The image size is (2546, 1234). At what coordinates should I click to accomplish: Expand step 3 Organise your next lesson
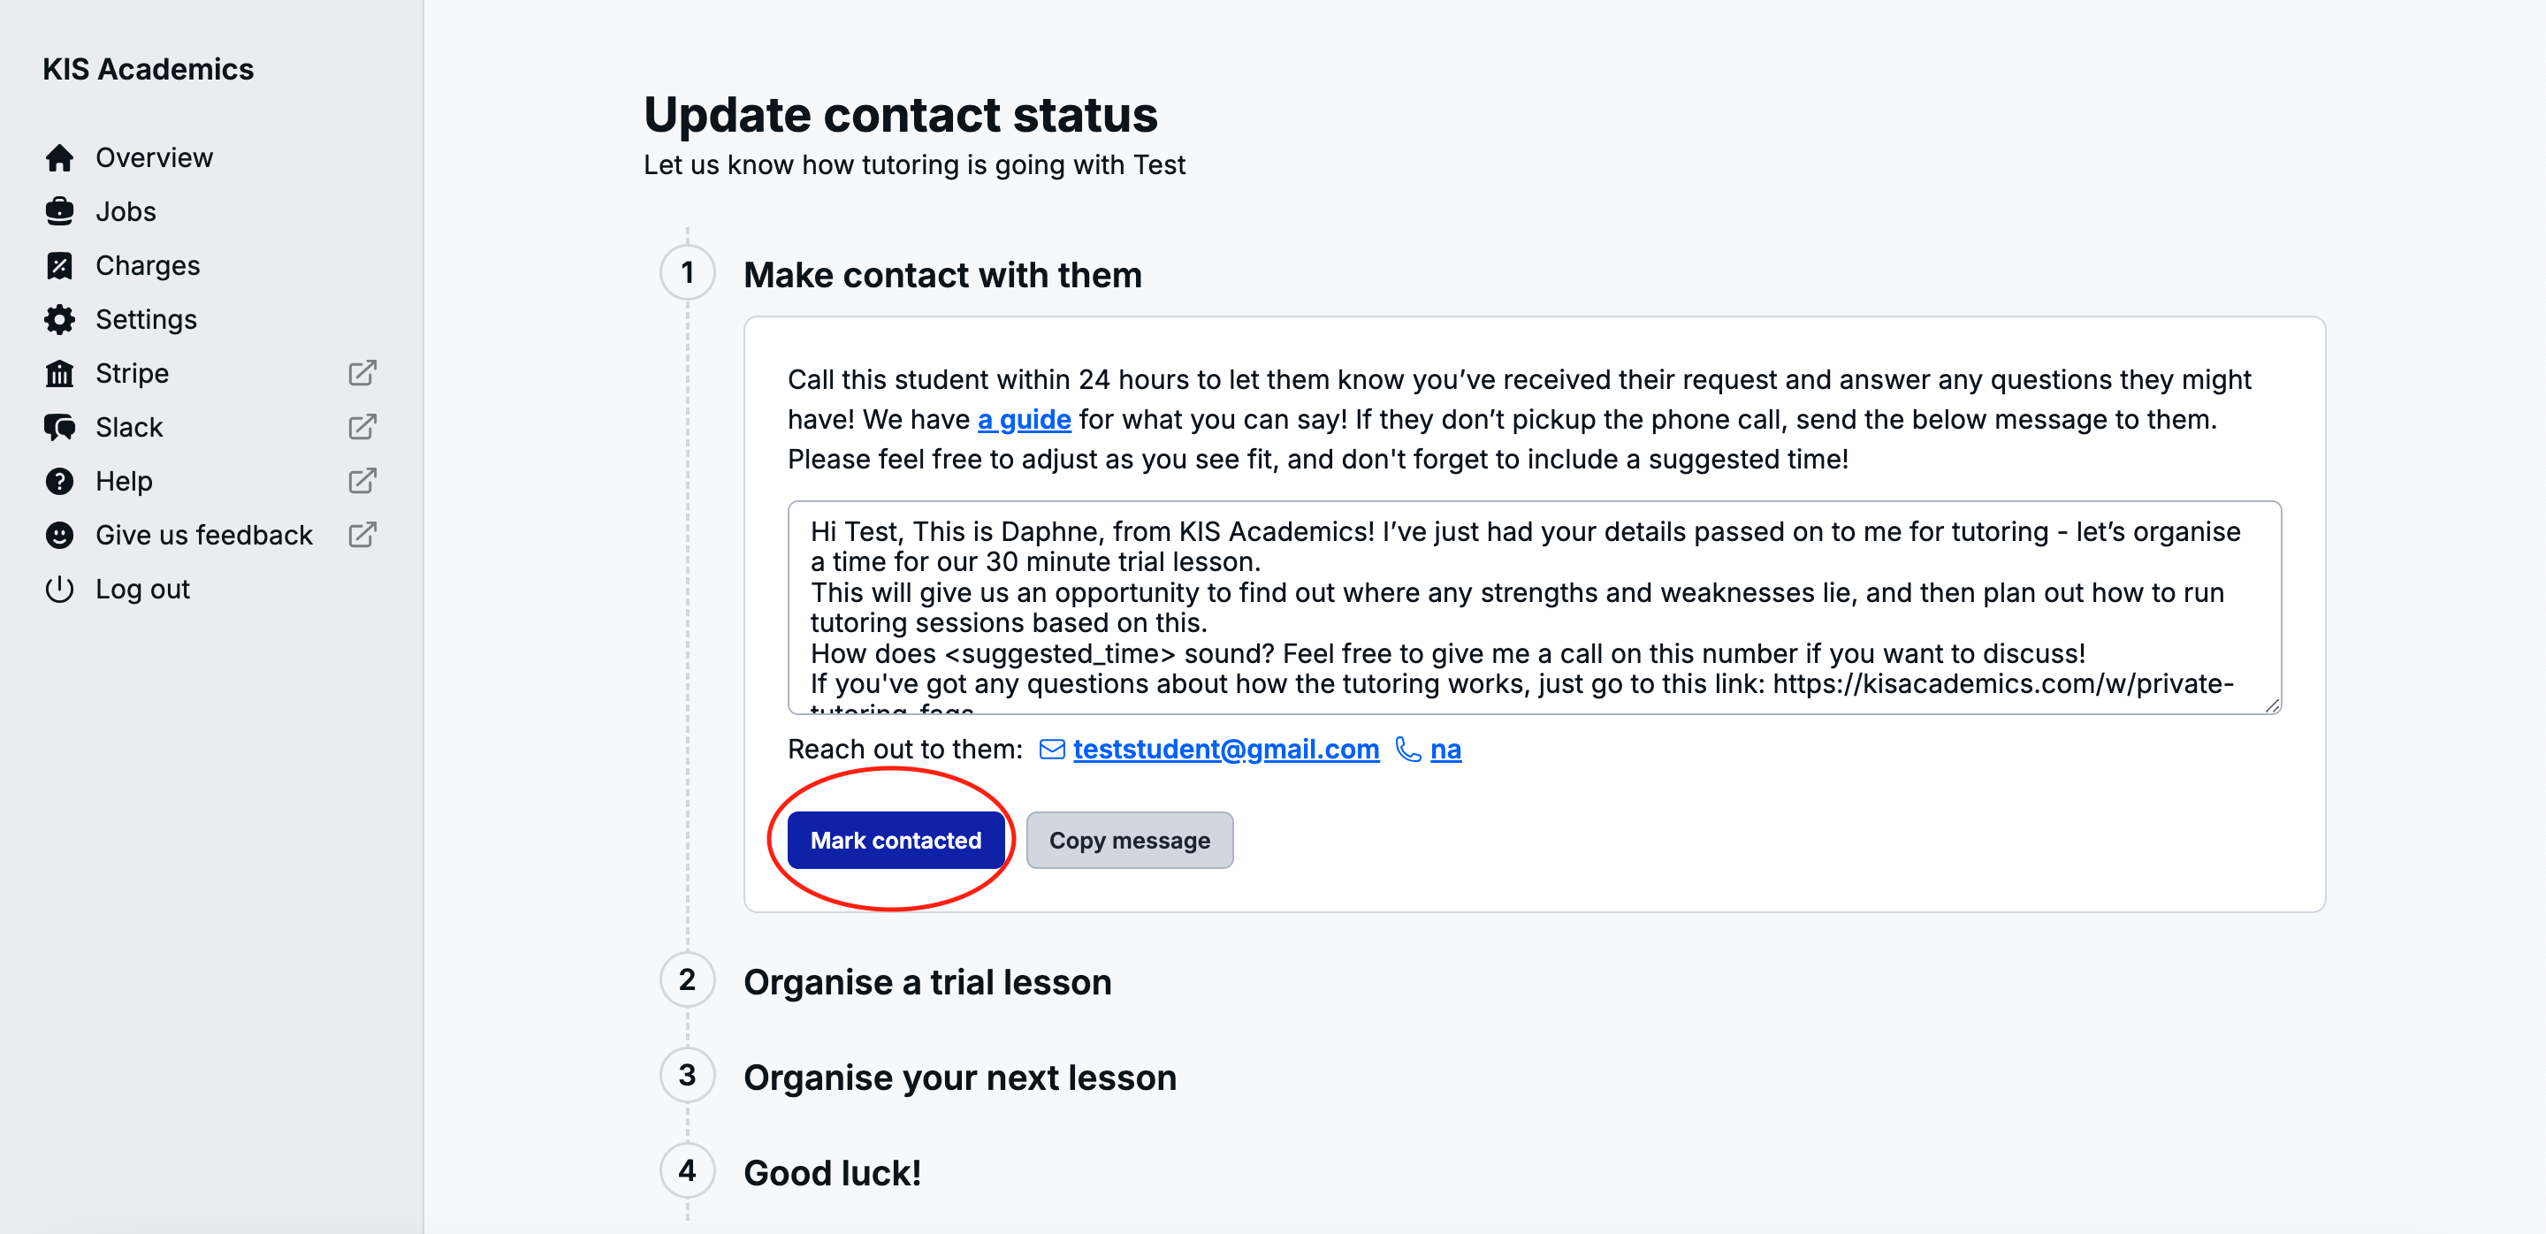(958, 1077)
